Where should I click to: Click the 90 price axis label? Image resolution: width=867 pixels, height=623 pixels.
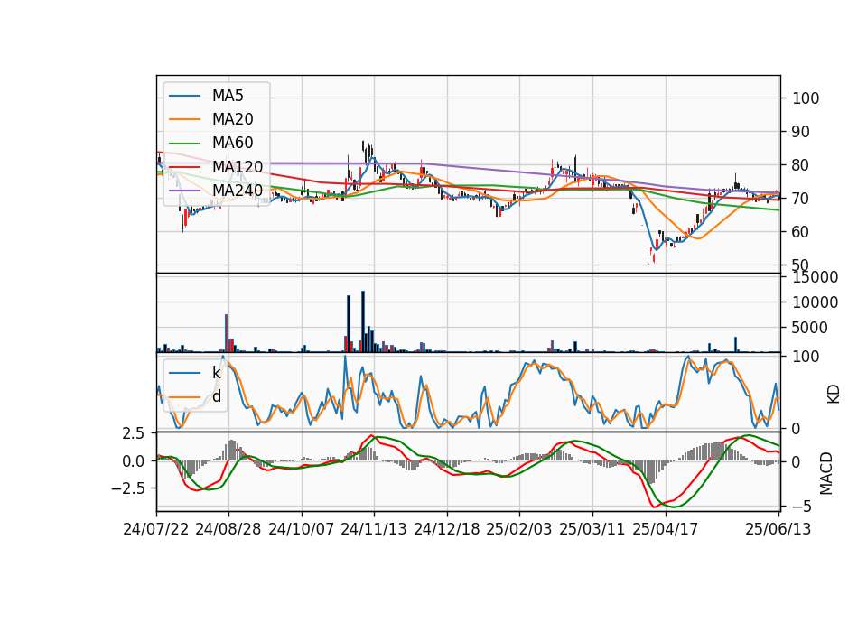[x=801, y=132]
